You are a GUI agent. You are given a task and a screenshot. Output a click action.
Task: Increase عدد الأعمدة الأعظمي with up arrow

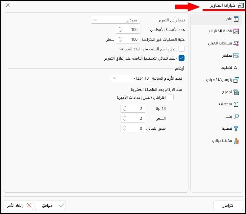click(x=120, y=28)
